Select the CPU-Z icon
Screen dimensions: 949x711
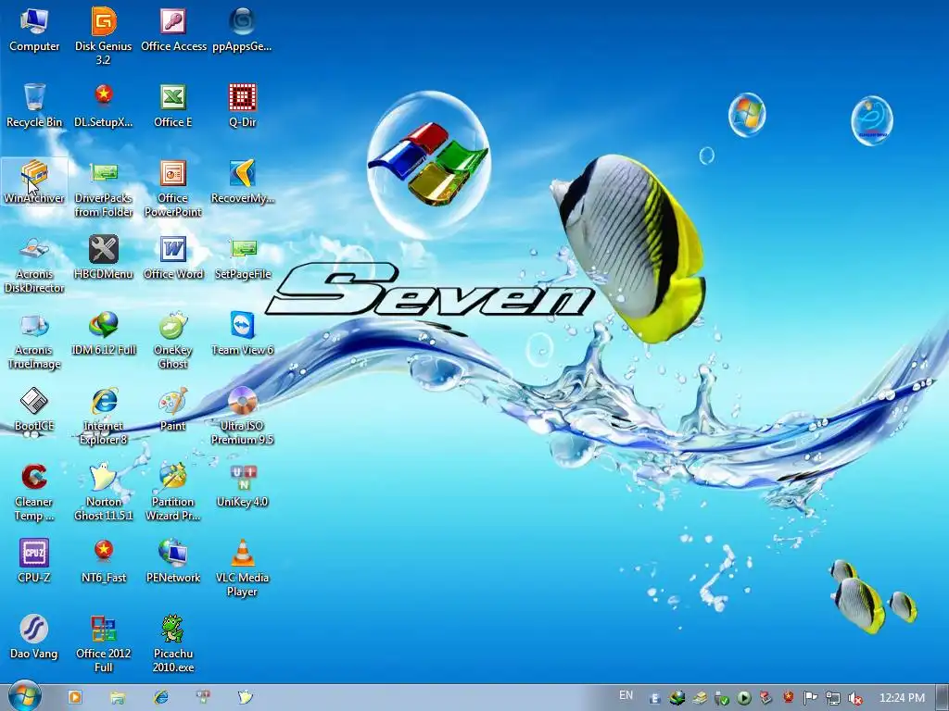(x=34, y=561)
